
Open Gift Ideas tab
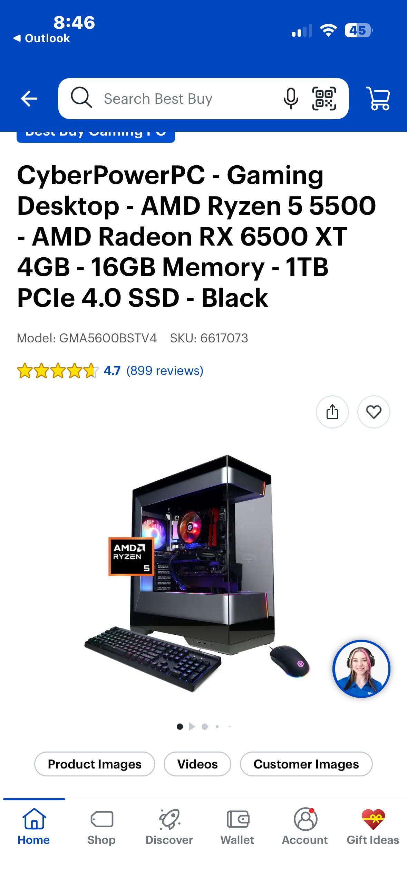pyautogui.click(x=373, y=827)
